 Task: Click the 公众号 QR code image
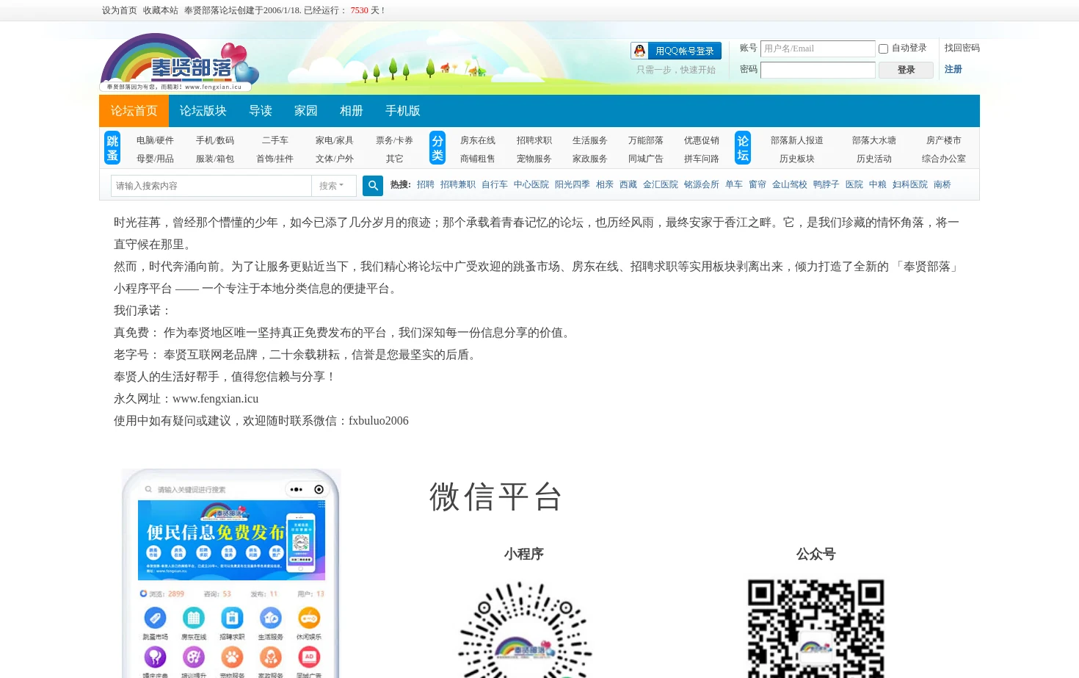tap(816, 628)
